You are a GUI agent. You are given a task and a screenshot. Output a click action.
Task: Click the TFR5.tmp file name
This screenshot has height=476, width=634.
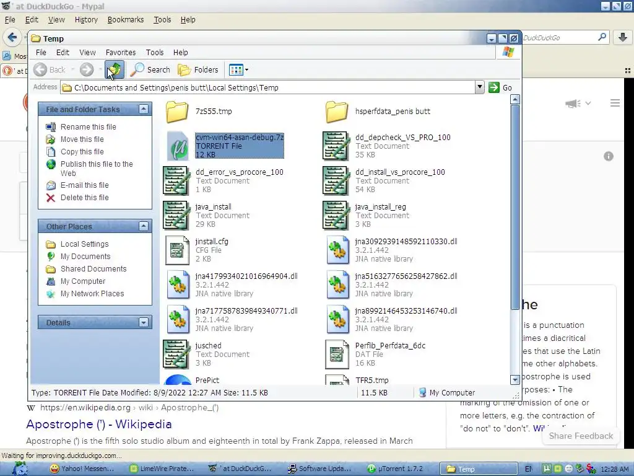pos(371,380)
